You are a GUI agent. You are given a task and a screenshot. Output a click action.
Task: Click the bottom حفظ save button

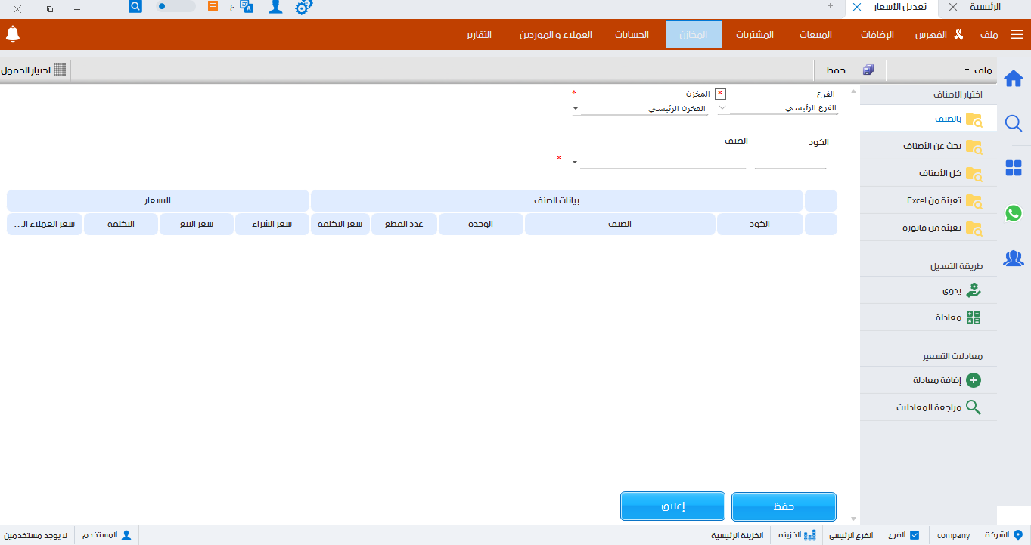(784, 506)
